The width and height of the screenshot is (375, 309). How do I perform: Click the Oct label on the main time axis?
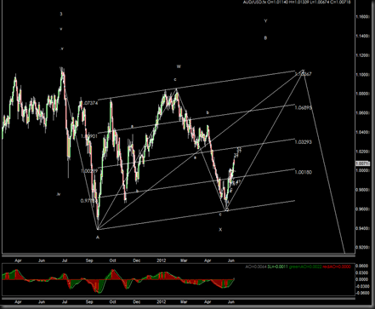(112, 260)
